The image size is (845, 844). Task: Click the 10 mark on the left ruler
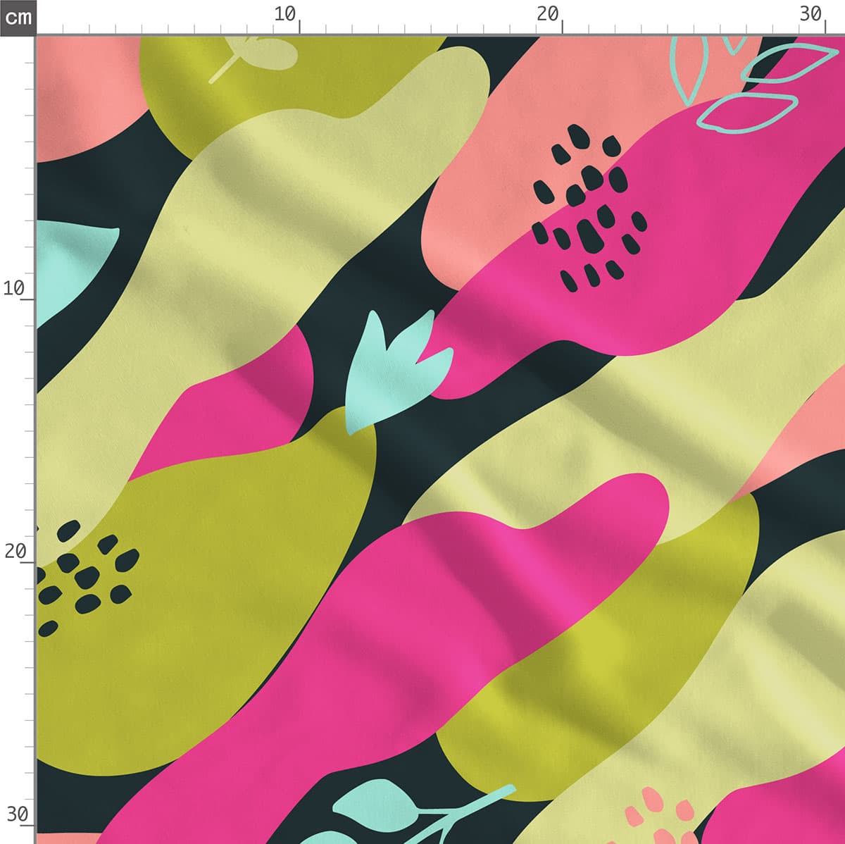tap(14, 288)
